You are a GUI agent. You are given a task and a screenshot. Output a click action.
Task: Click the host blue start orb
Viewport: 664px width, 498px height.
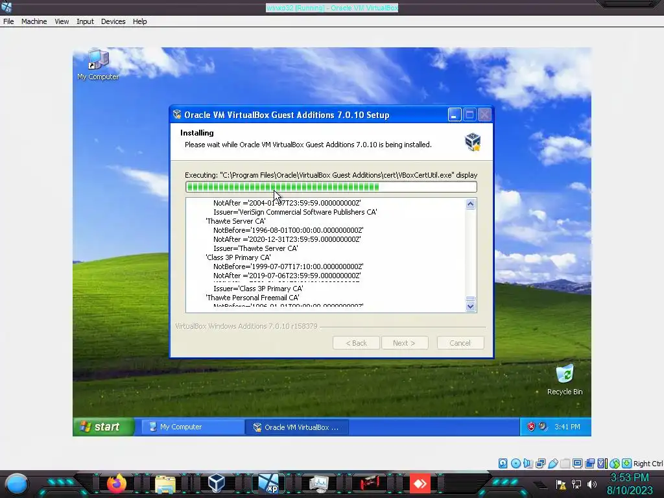tap(16, 484)
